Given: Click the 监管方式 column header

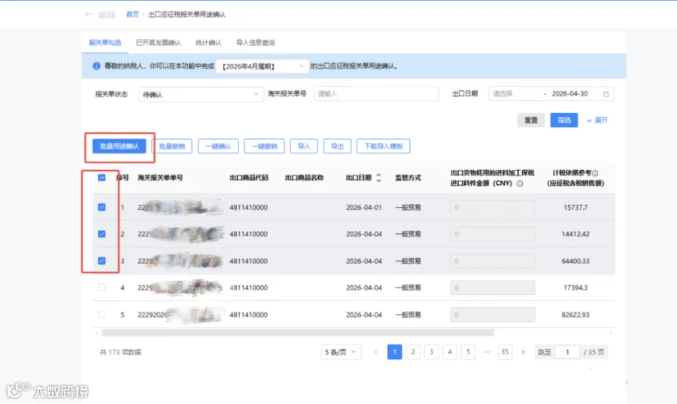Looking at the screenshot, I should click(408, 178).
